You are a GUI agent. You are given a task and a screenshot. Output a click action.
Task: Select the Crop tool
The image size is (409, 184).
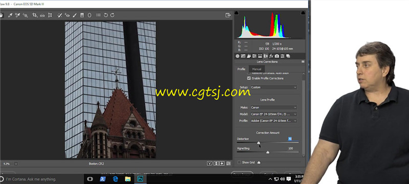(x=34, y=15)
